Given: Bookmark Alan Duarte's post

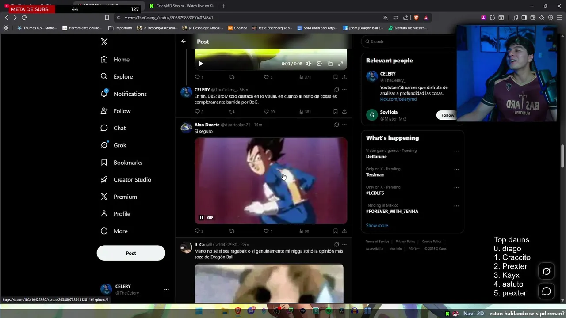Looking at the screenshot, I should click(336, 231).
